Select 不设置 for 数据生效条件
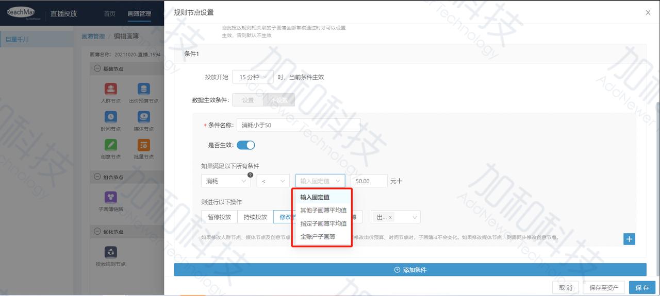This screenshot has width=660, height=296. [279, 100]
